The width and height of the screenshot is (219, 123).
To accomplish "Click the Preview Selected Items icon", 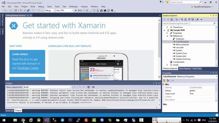I will click(x=201, y=19).
